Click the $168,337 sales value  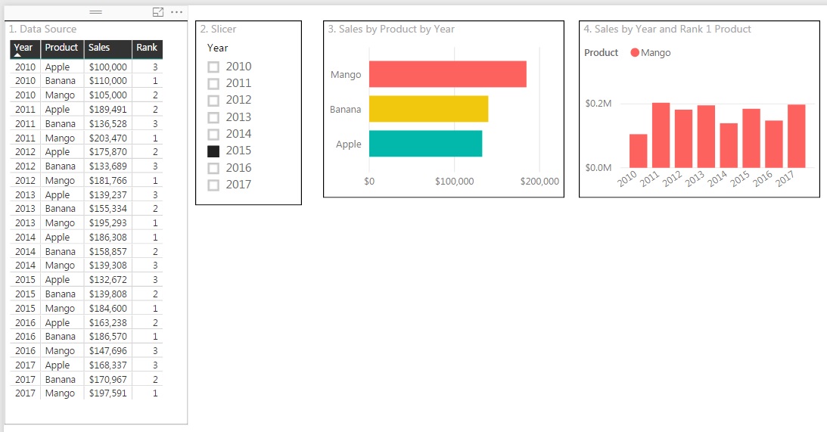point(107,365)
